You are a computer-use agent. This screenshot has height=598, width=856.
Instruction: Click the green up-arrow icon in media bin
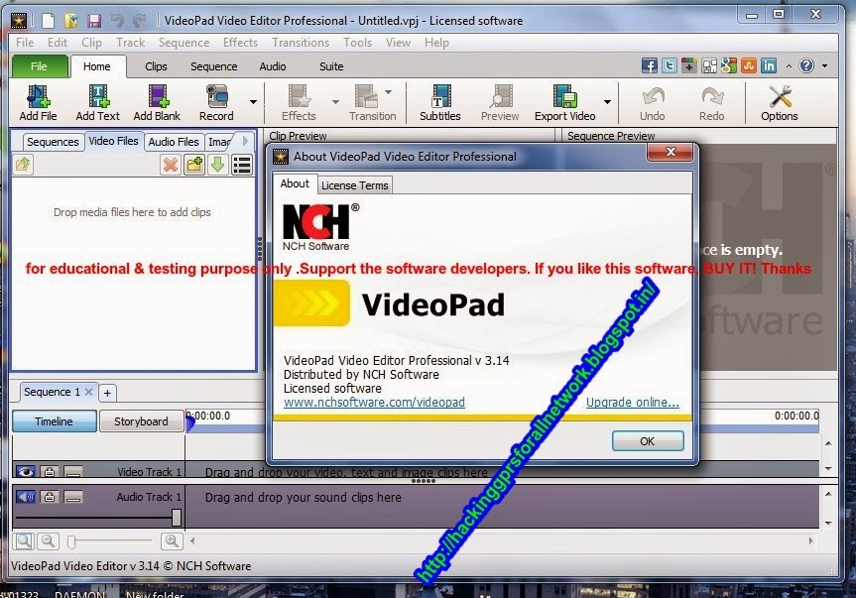click(23, 165)
